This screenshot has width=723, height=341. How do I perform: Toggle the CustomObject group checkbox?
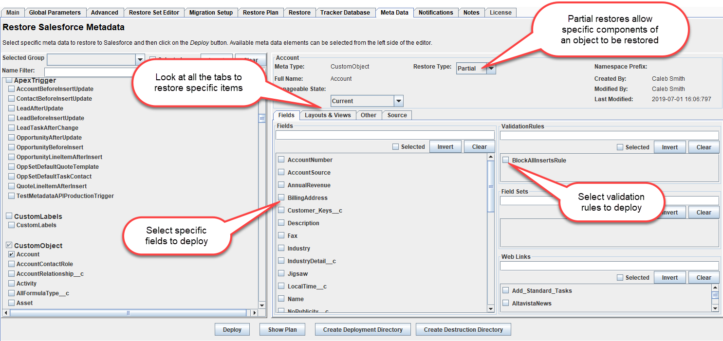(x=9, y=246)
